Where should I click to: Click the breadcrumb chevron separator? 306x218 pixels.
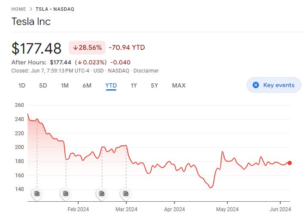click(x=31, y=9)
